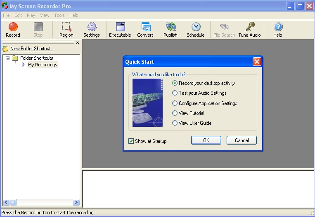The width and height of the screenshot is (315, 217).
Task: Click the app icon in the title bar
Action: (x=5, y=6)
